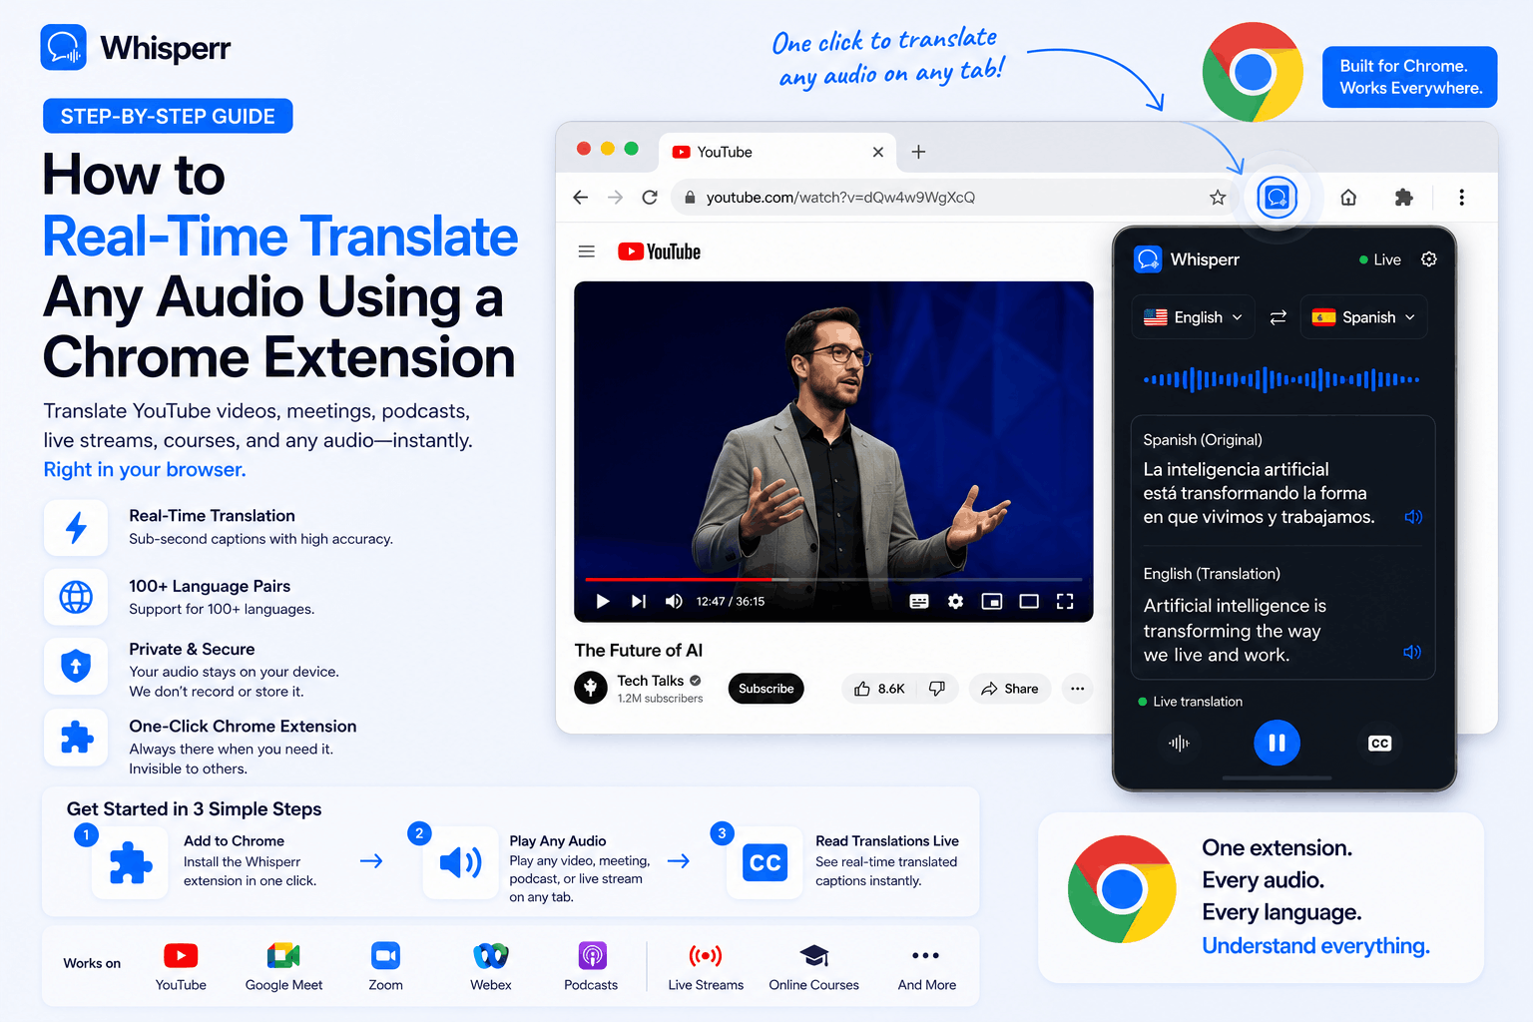Click the Play Any Audio speaker icon

point(461,862)
